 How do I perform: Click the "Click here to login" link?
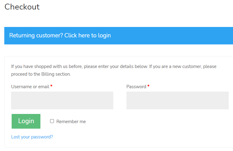[x=88, y=36]
